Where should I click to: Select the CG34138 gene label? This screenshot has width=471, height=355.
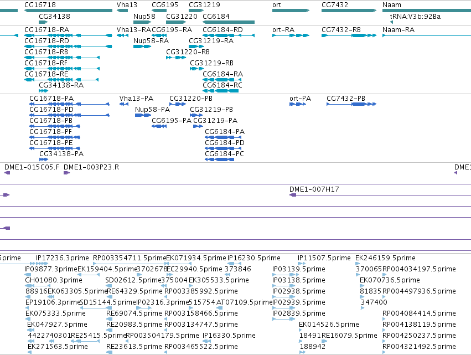54,16
